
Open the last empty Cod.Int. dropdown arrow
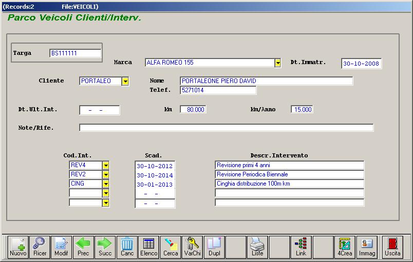(x=106, y=203)
